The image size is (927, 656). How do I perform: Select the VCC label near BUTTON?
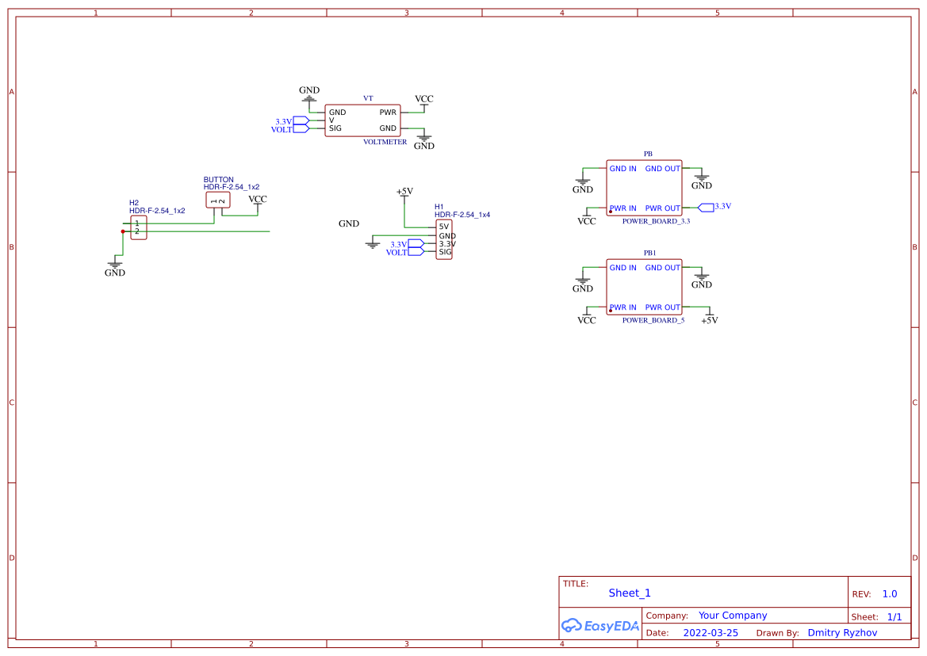coord(256,200)
